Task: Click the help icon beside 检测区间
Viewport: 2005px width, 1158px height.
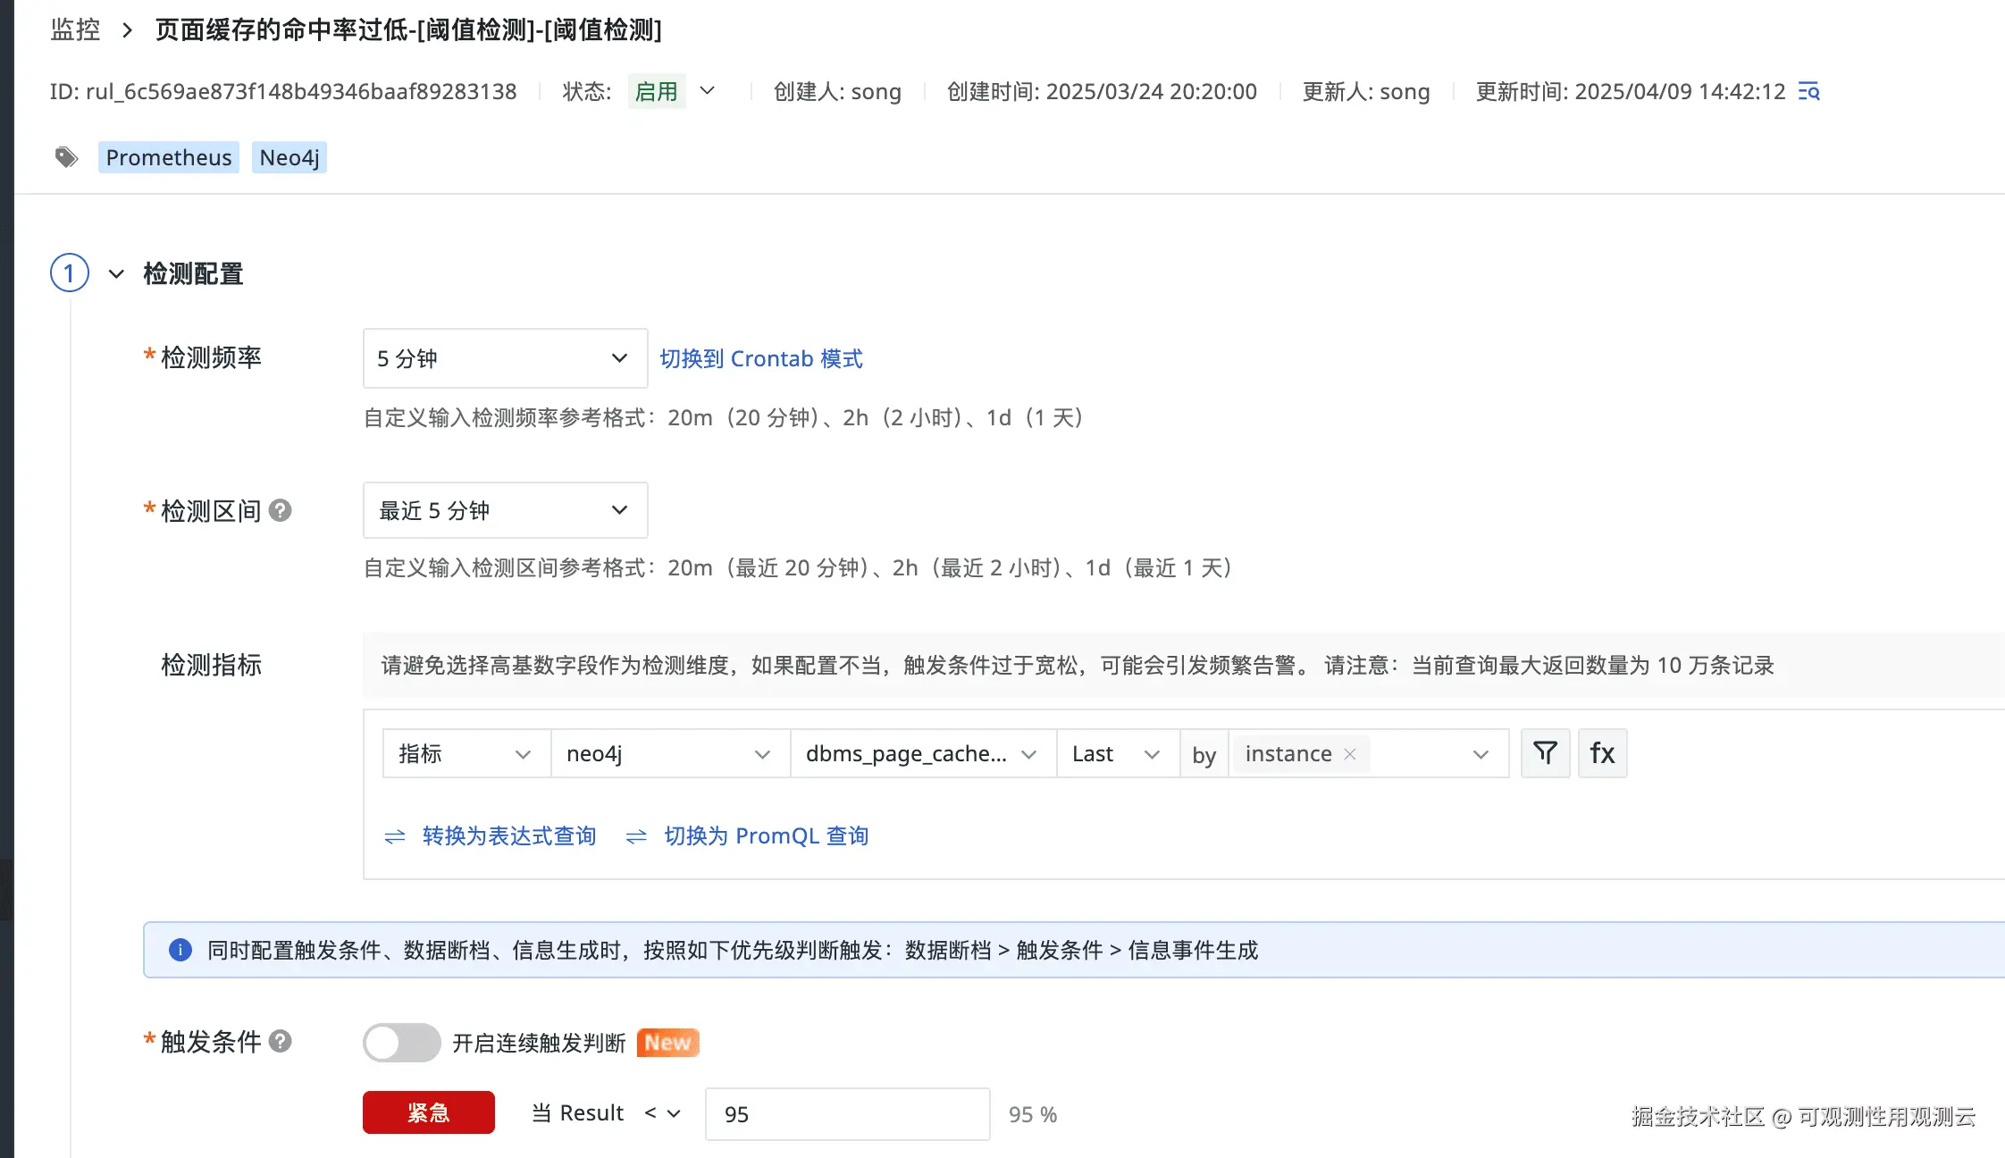Action: click(x=281, y=510)
